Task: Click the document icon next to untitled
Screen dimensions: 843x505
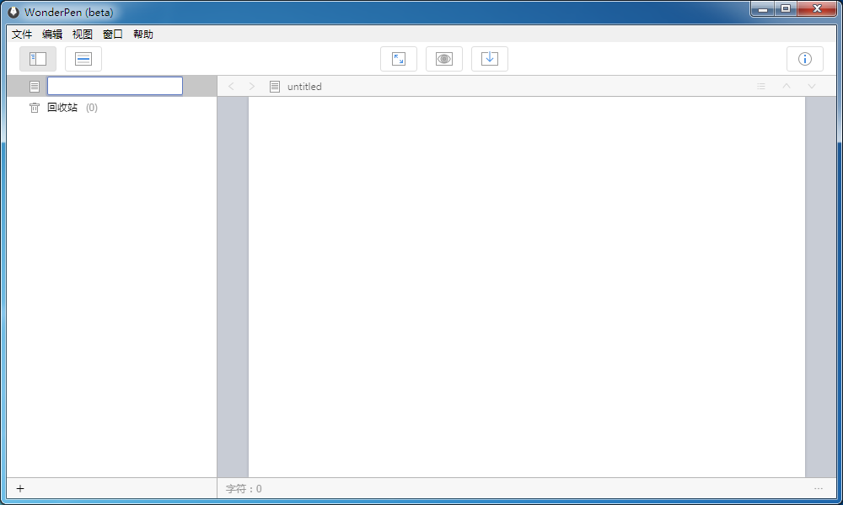Action: 275,87
